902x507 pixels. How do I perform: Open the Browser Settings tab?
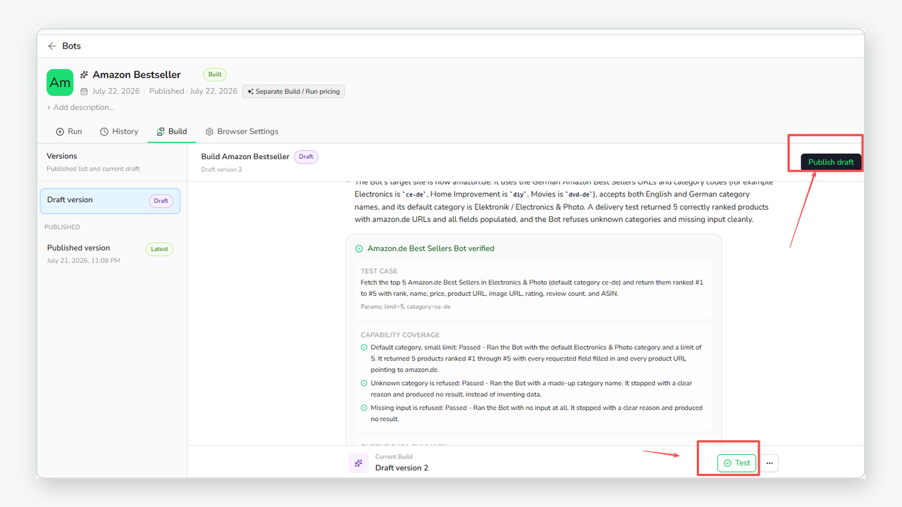tap(242, 132)
